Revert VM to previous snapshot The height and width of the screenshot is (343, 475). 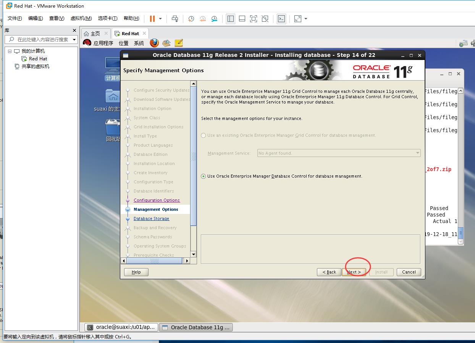[203, 19]
